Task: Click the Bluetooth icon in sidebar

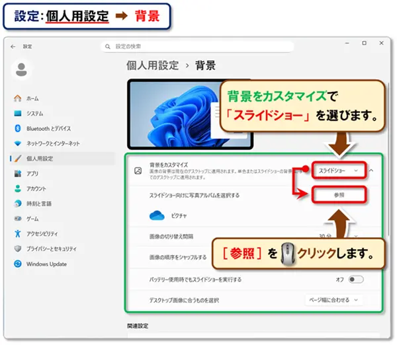Action: point(17,128)
